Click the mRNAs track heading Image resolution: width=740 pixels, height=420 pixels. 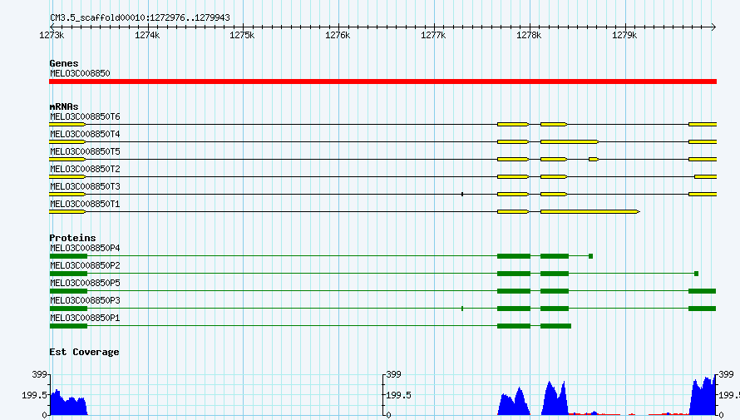click(64, 106)
